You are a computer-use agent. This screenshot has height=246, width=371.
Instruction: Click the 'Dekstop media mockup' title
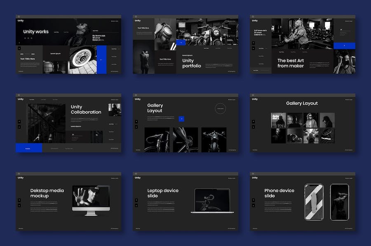pos(47,193)
